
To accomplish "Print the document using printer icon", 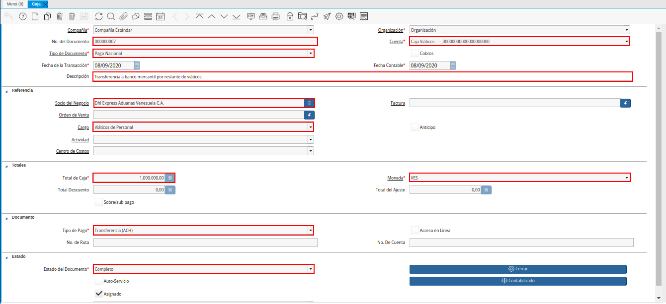I will [276, 16].
